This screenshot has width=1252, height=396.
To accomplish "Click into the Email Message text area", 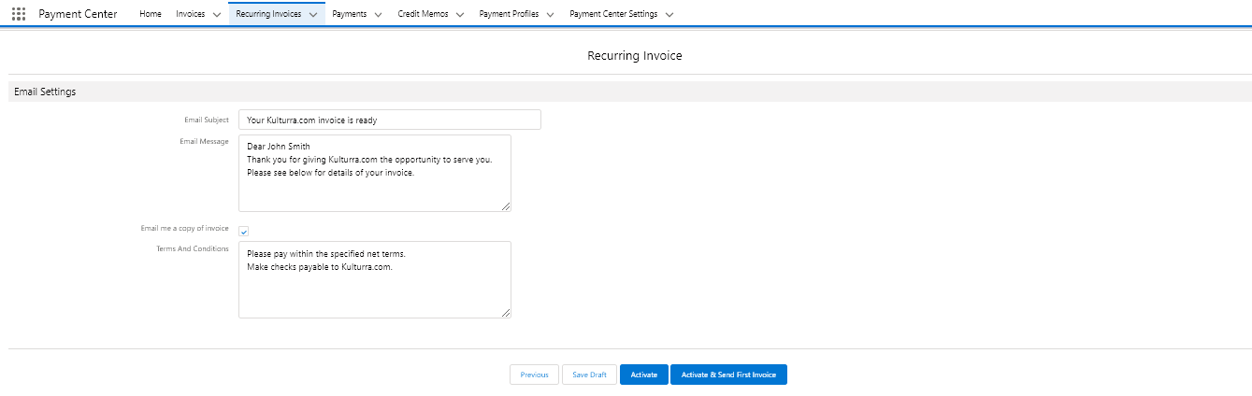I will [x=374, y=173].
